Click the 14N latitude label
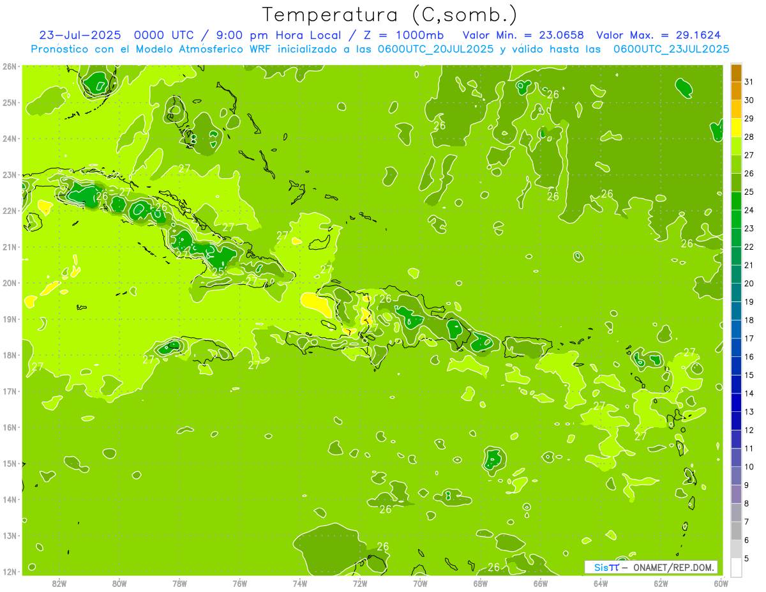766x592 pixels. click(x=9, y=499)
